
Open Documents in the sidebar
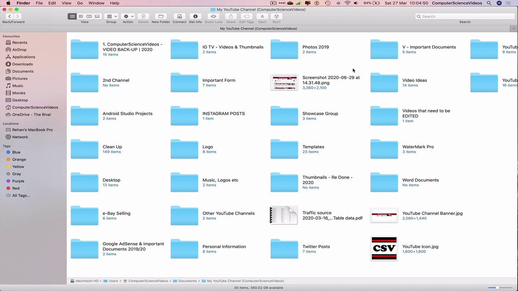23,71
